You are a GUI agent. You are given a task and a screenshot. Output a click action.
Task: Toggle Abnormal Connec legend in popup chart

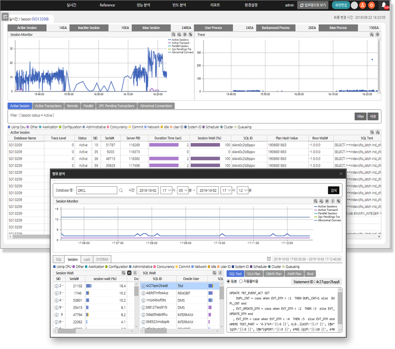tap(328, 220)
